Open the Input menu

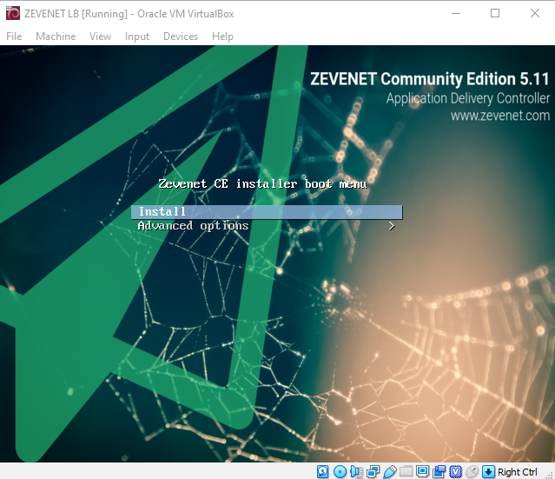137,37
